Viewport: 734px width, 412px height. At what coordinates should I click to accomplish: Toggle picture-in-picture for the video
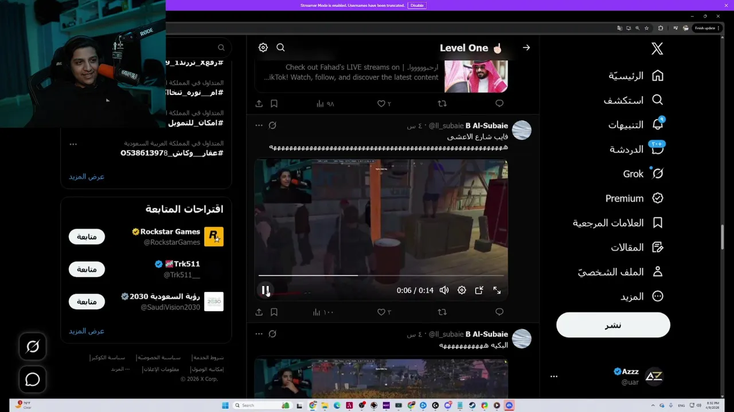[479, 290]
